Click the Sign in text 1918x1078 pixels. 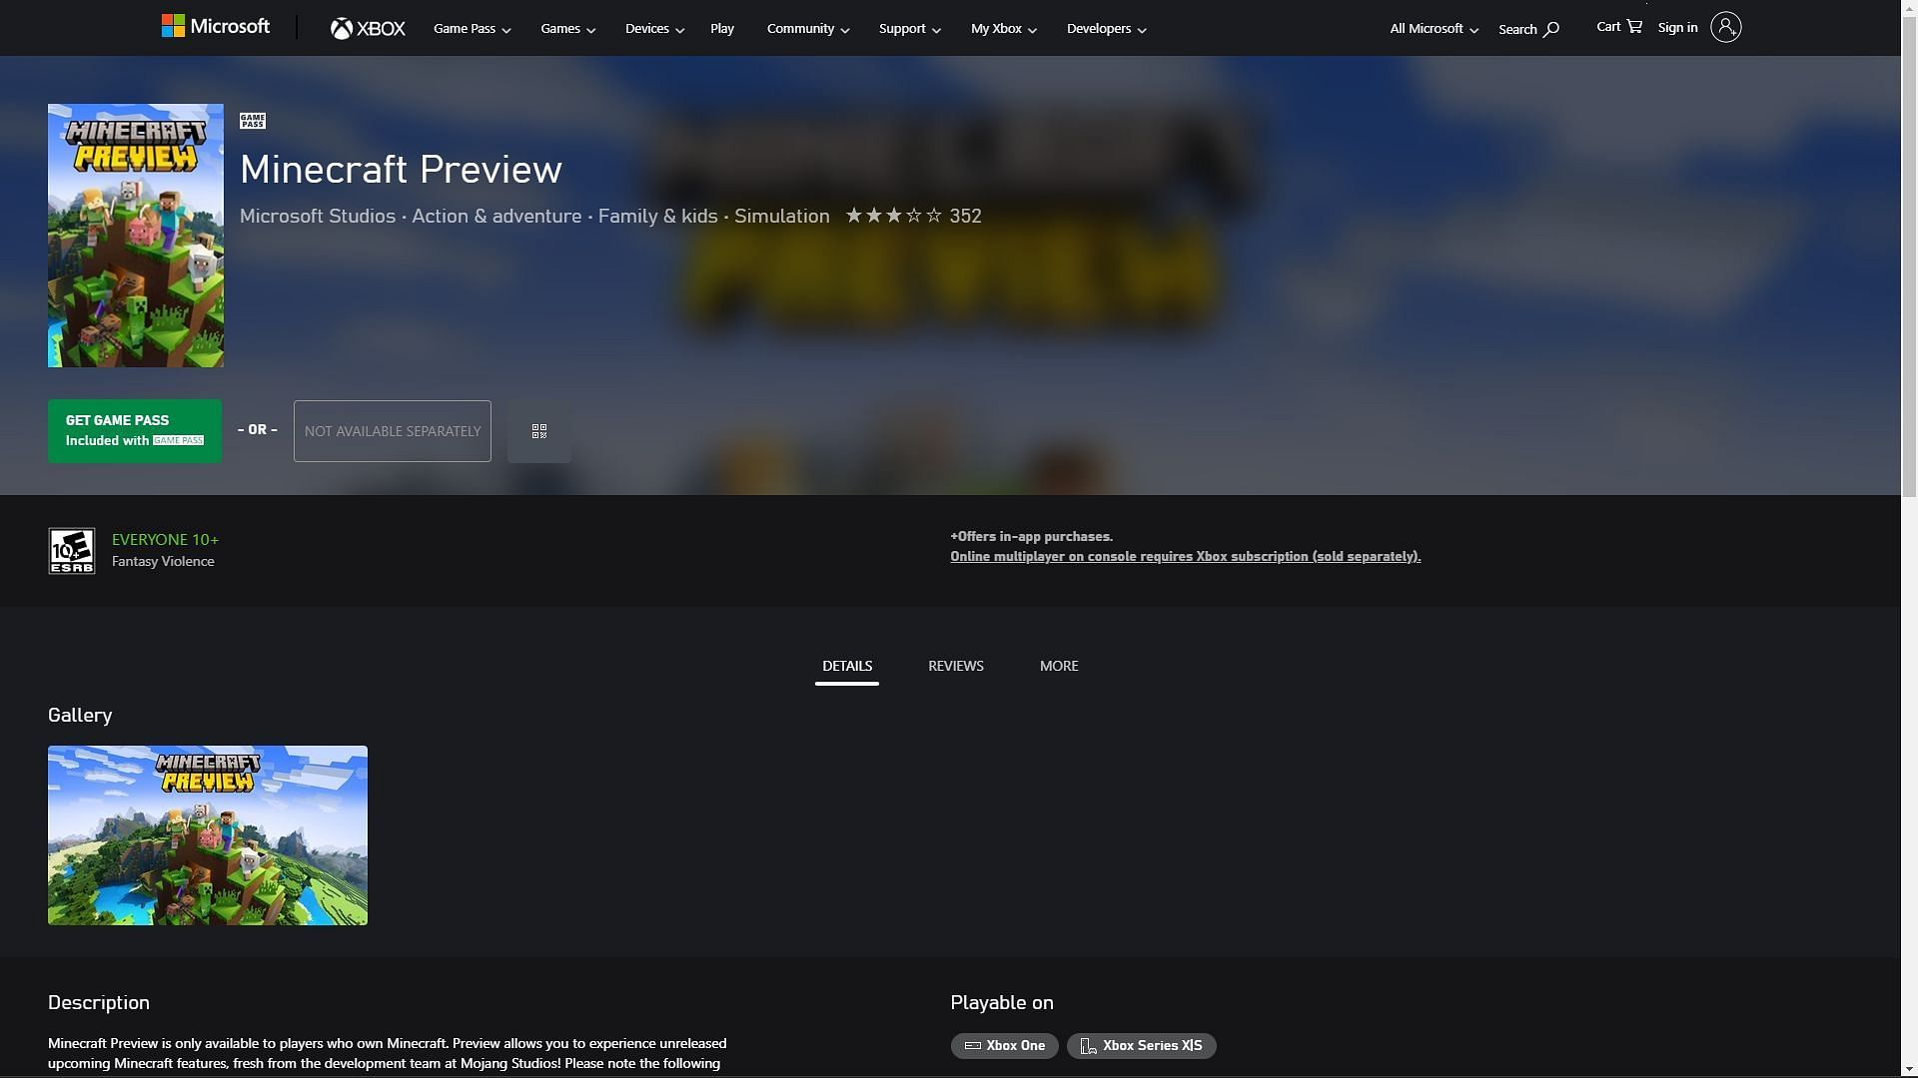1677,28
